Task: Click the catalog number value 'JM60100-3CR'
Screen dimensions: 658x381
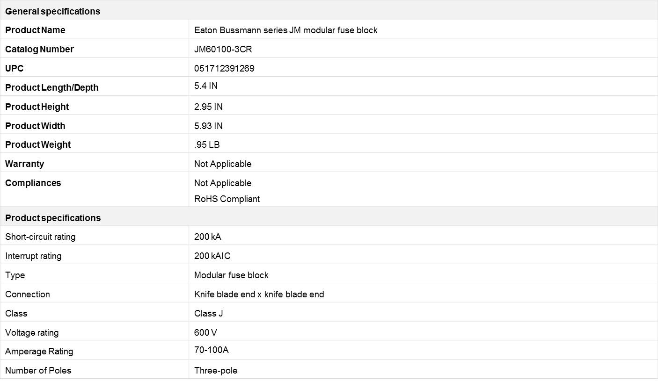Action: pos(223,50)
